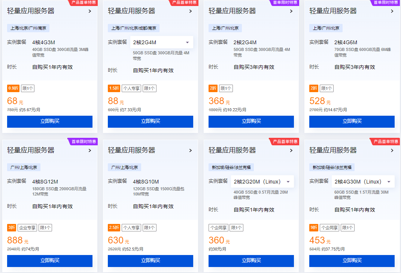Open the 轻量应用服务器 title on the 2核4G6M card
Viewport: 401px width, 273px height.
point(333,11)
